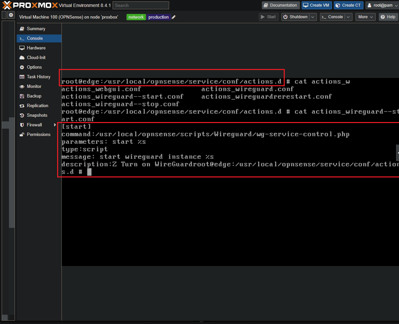This screenshot has height=324, width=399.
Task: Select the green network tag
Action: tap(136, 17)
